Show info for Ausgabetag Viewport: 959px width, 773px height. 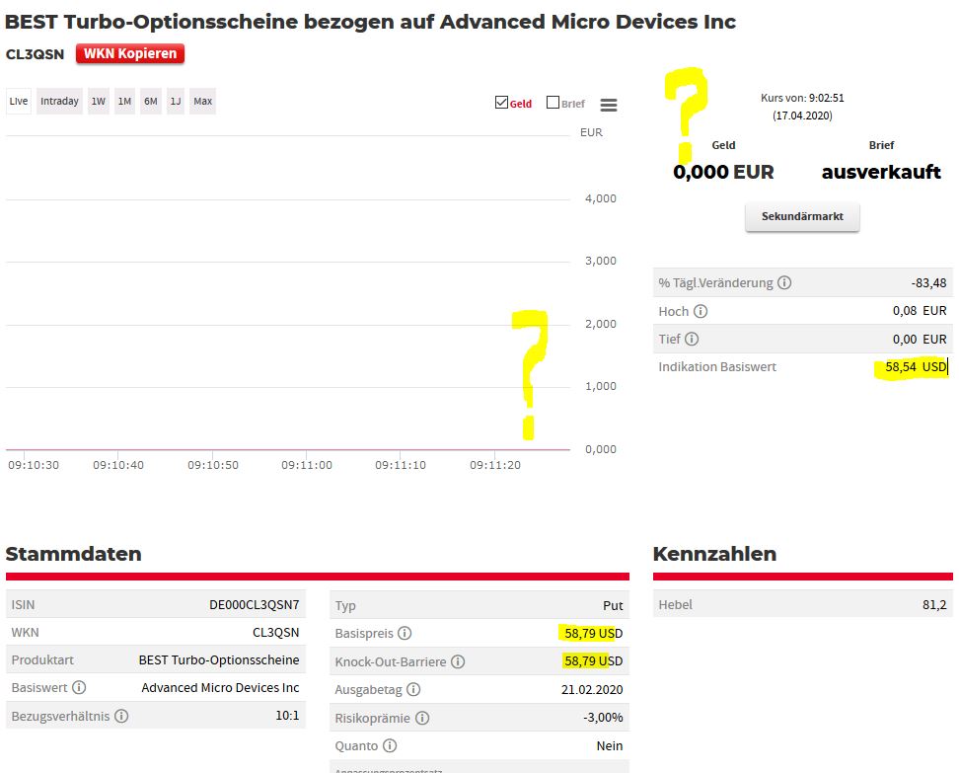click(x=413, y=690)
